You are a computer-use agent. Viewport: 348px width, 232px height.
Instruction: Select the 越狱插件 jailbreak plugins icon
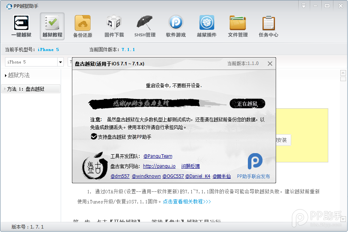(x=206, y=26)
